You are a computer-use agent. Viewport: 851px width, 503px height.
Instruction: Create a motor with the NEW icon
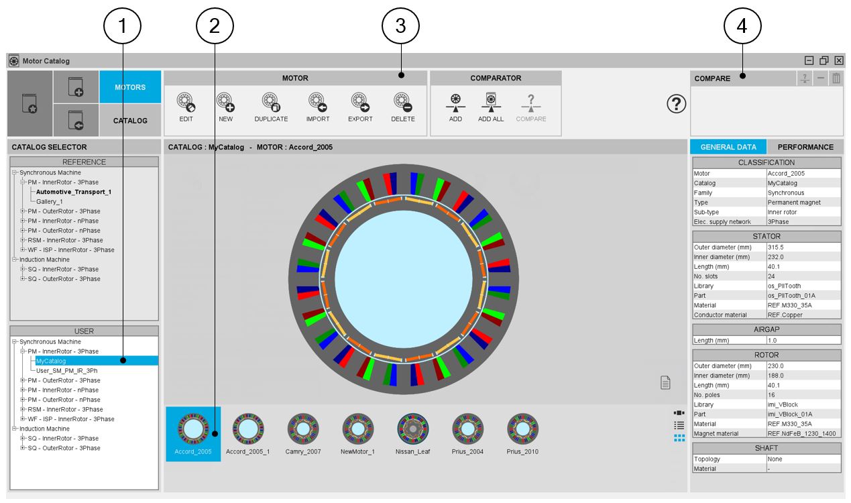[225, 103]
